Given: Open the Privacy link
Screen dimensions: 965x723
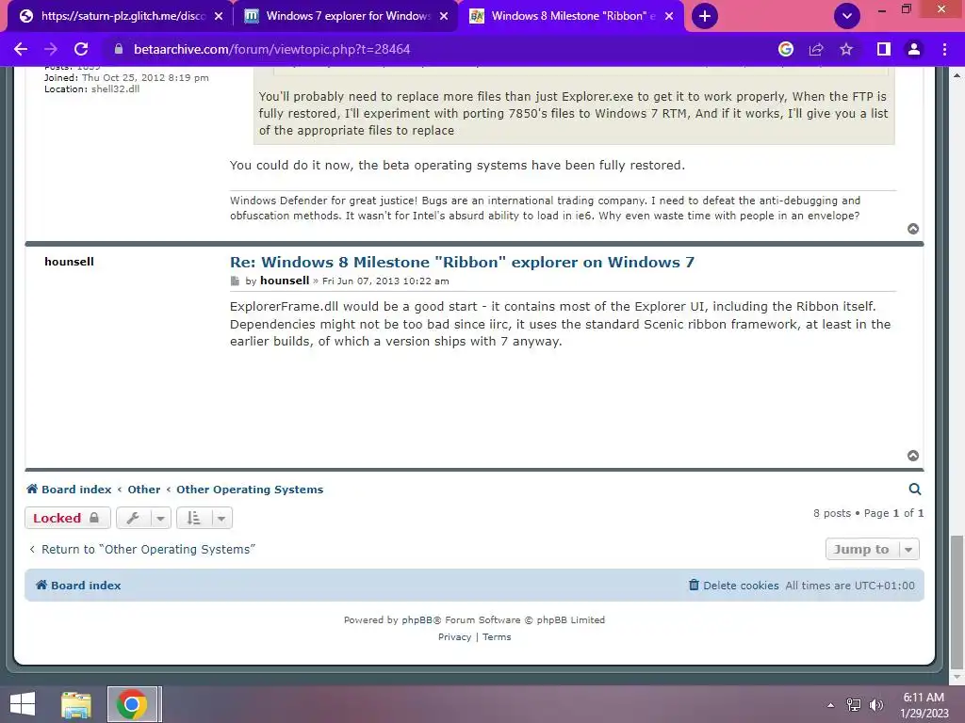Looking at the screenshot, I should pyautogui.click(x=455, y=637).
